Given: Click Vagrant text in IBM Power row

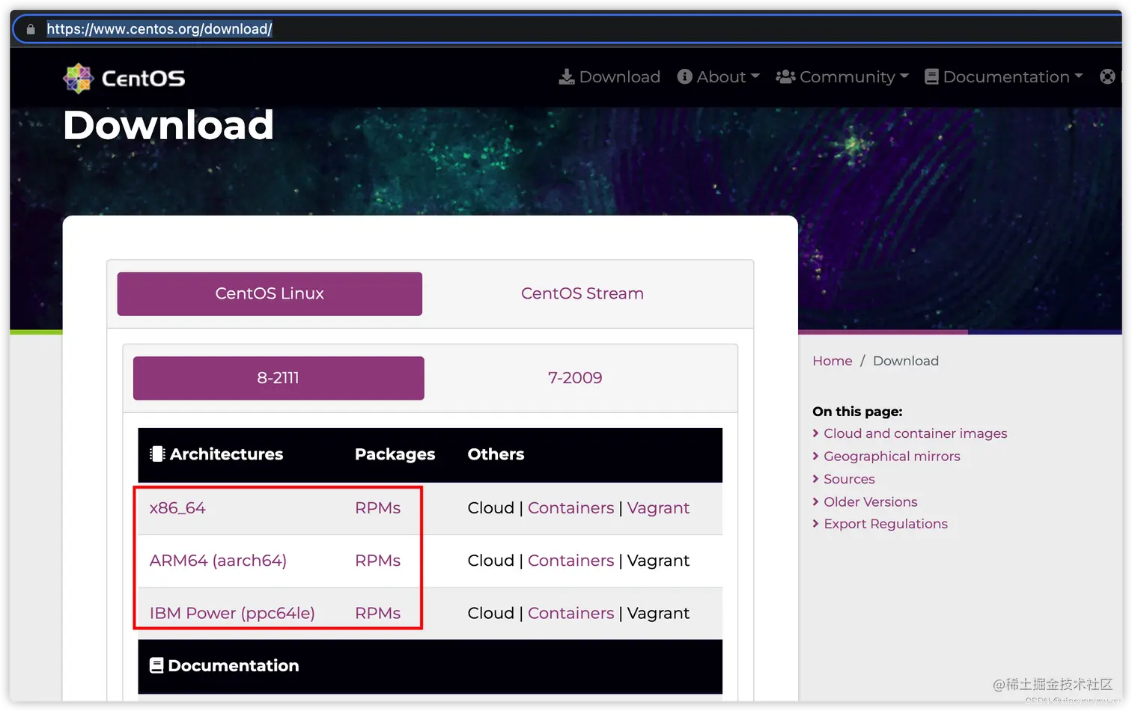Looking at the screenshot, I should click(658, 613).
